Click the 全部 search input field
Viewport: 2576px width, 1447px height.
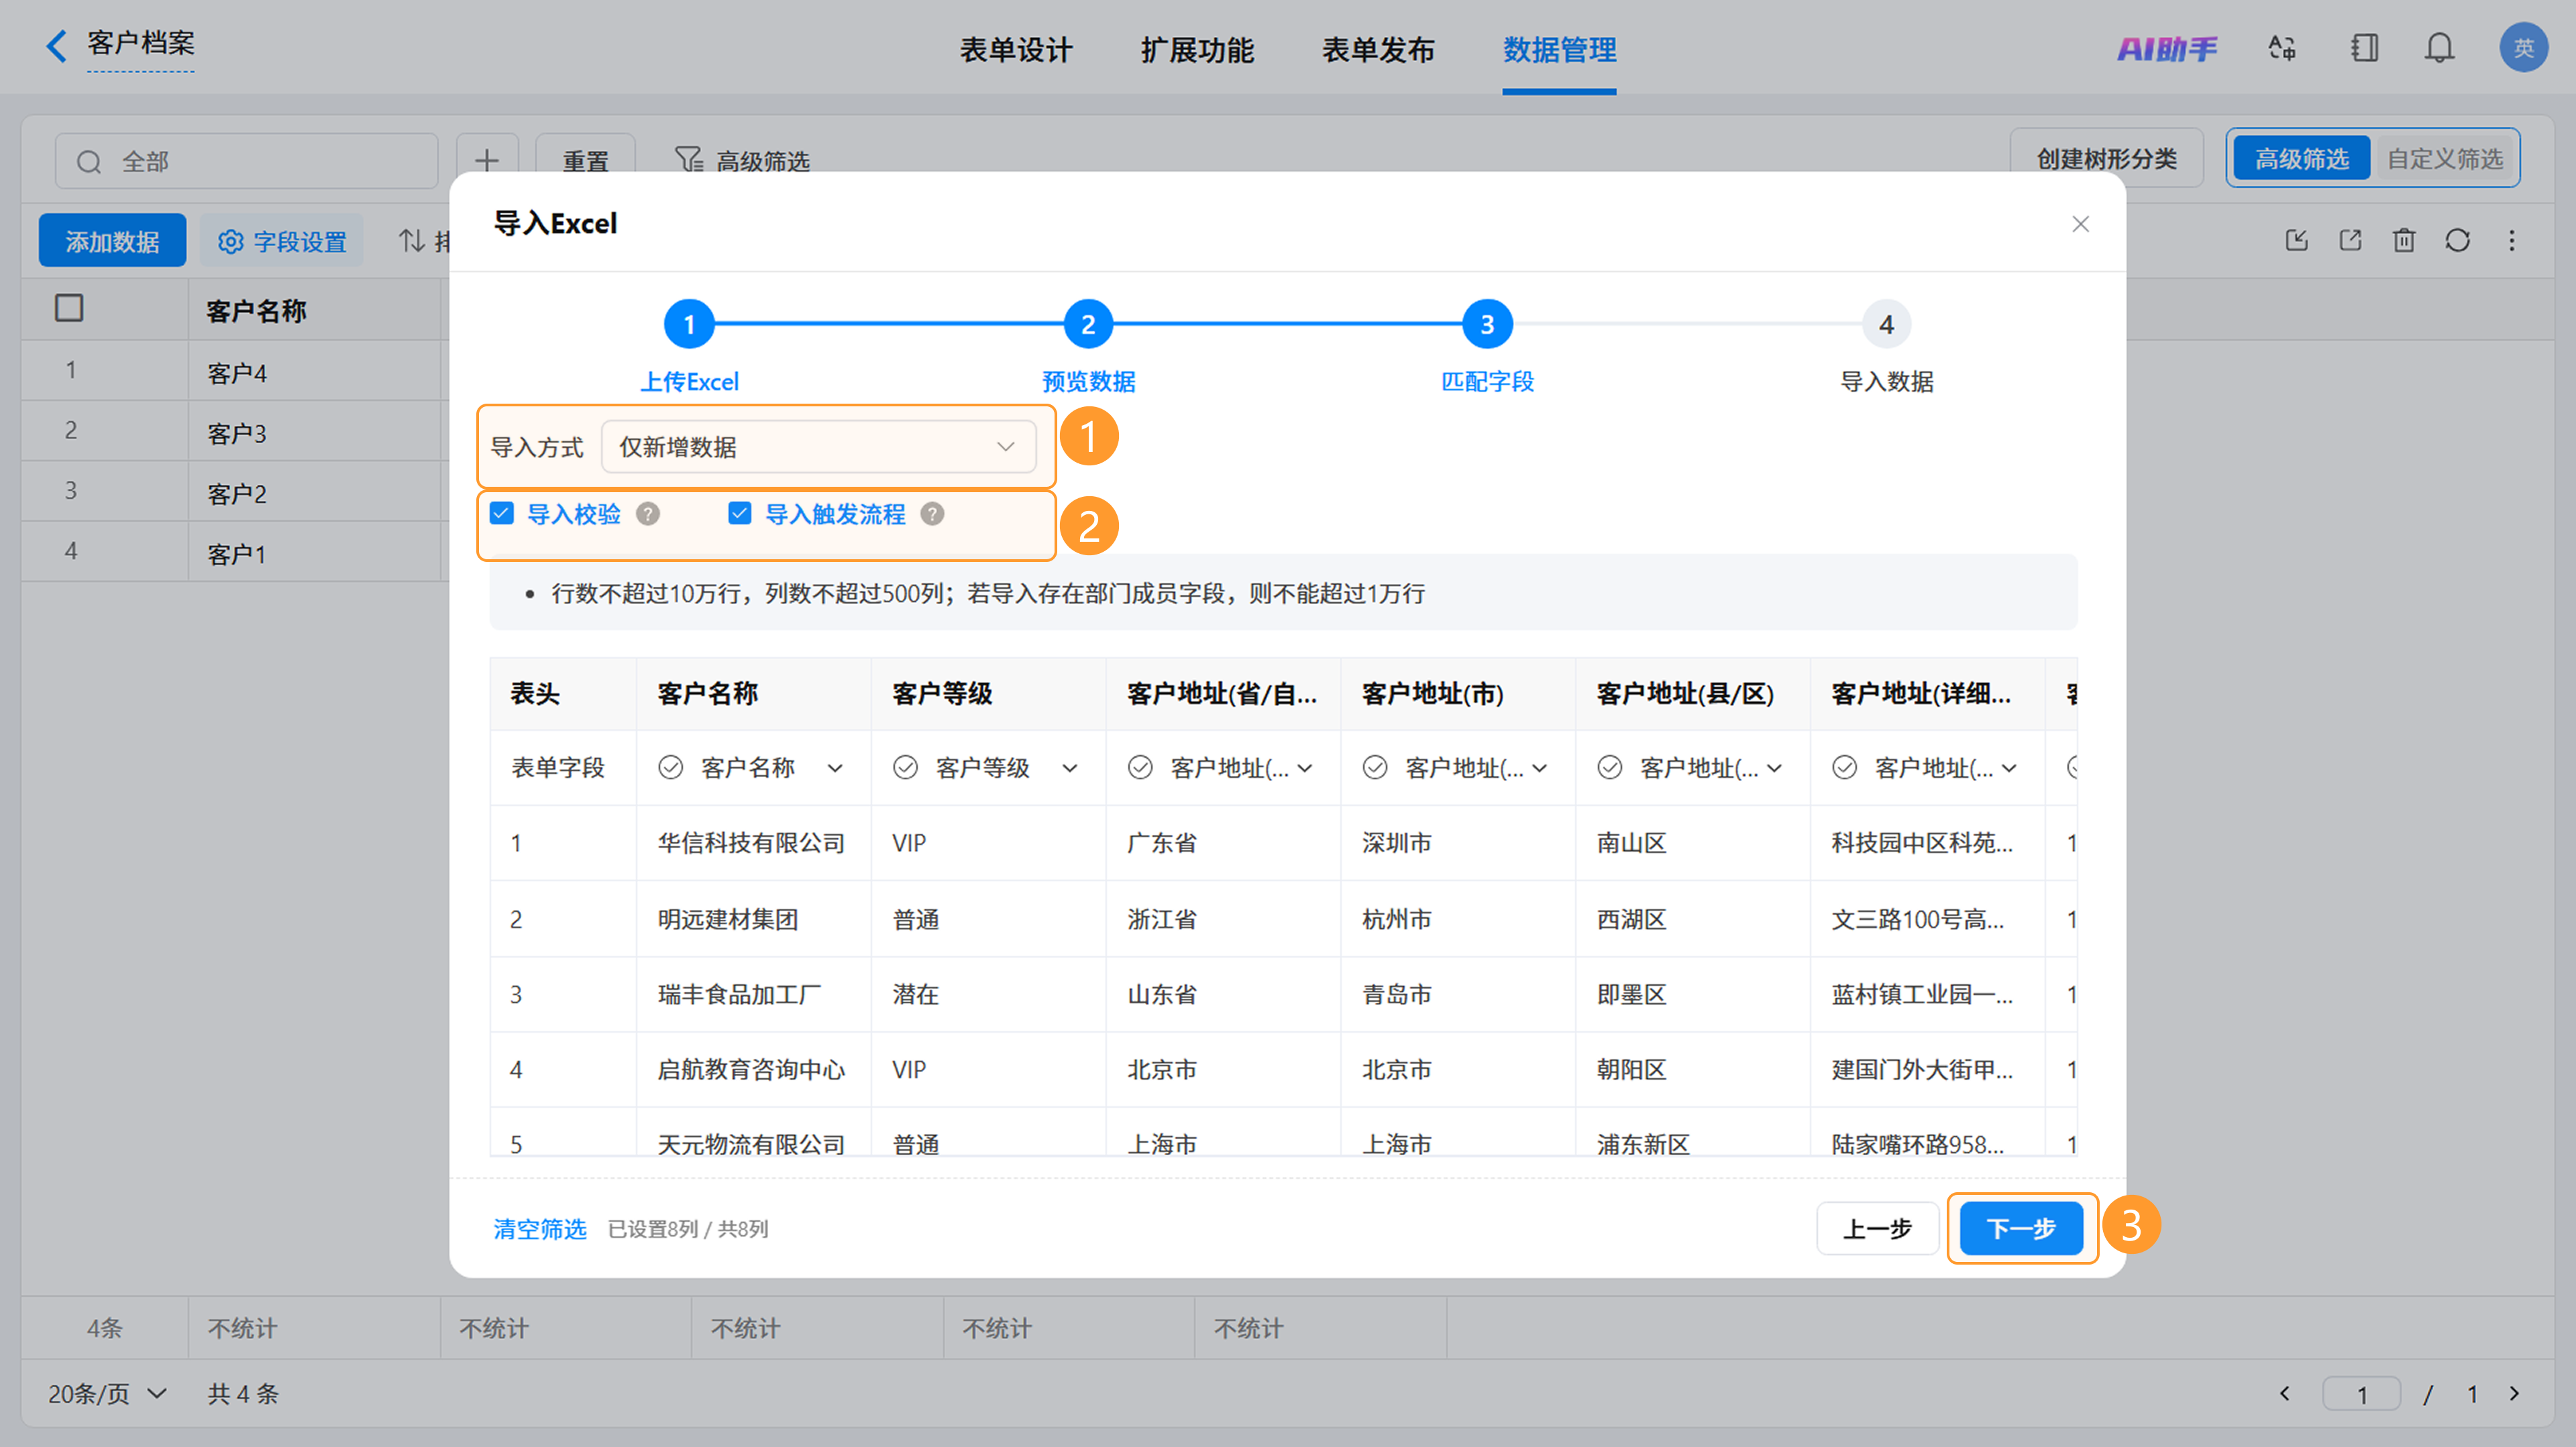(x=246, y=161)
